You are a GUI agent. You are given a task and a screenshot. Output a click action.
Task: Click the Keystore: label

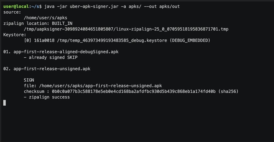pyautogui.click(x=15, y=35)
